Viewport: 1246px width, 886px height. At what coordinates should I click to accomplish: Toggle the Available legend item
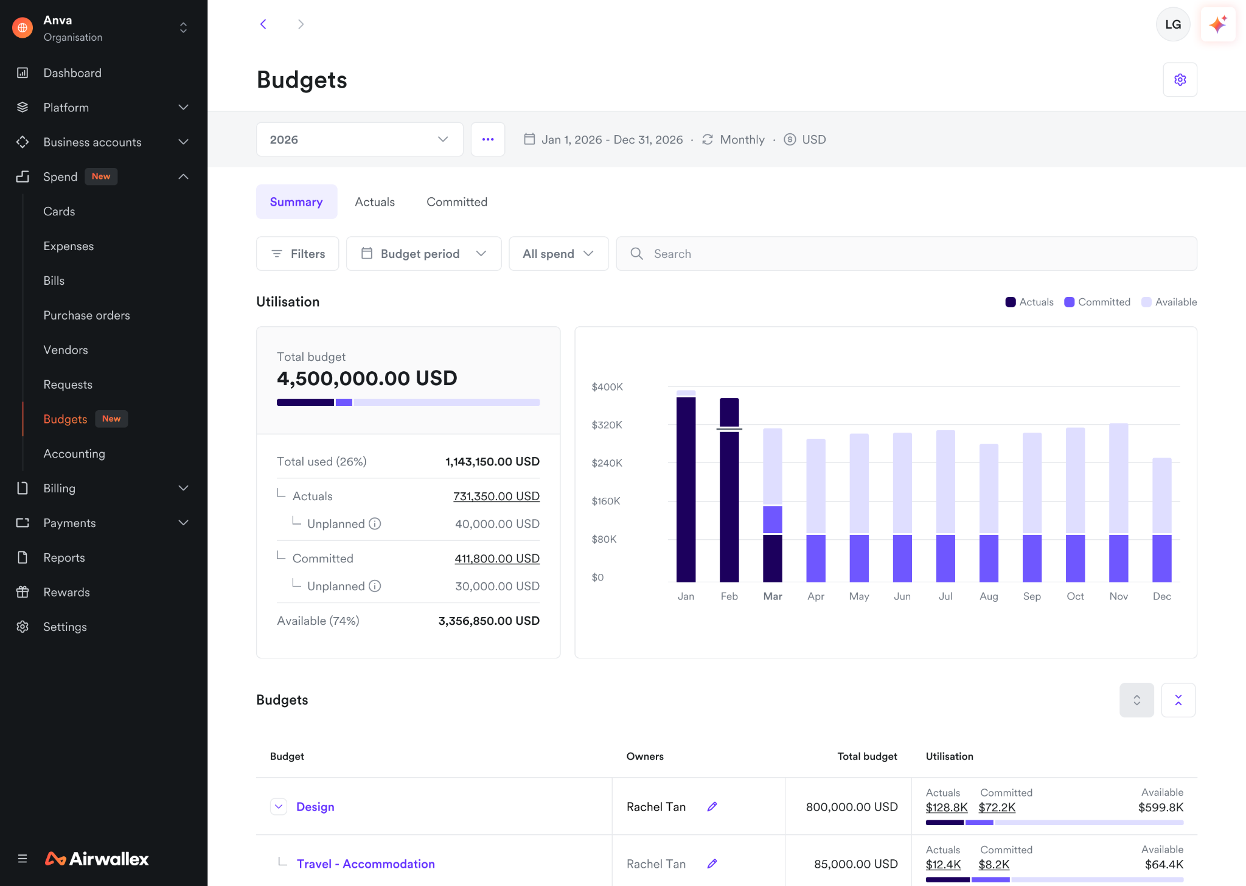click(1169, 302)
